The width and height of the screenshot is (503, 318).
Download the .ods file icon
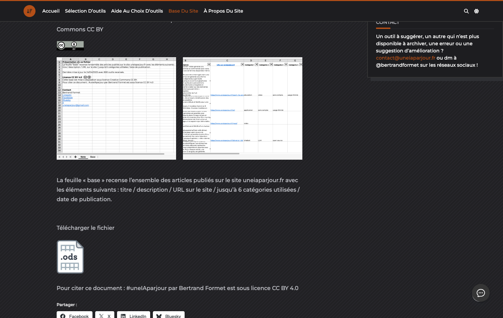pyautogui.click(x=70, y=257)
